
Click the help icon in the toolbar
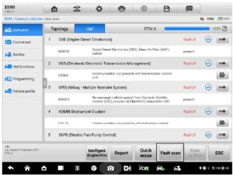click(x=144, y=9)
